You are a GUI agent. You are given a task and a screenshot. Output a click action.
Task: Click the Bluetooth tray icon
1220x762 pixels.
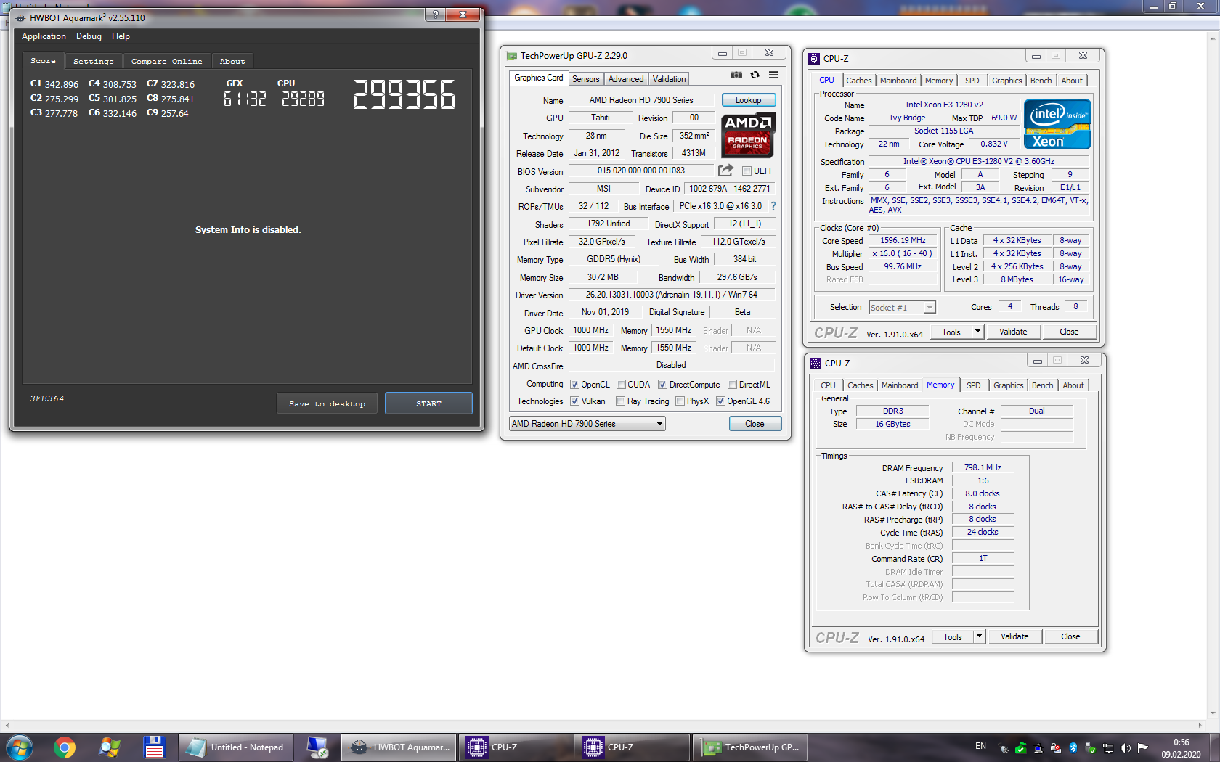[x=1073, y=747]
